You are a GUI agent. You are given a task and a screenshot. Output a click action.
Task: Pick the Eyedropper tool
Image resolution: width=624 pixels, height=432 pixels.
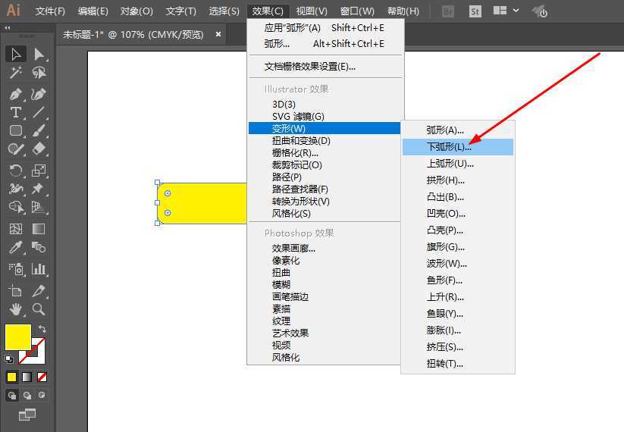pyautogui.click(x=16, y=247)
